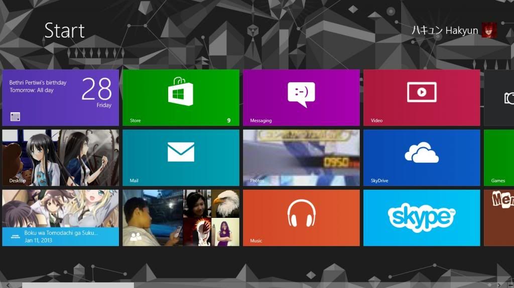Click the scrollbar left arrow
This screenshot has height=288, width=514.
pos(8,285)
